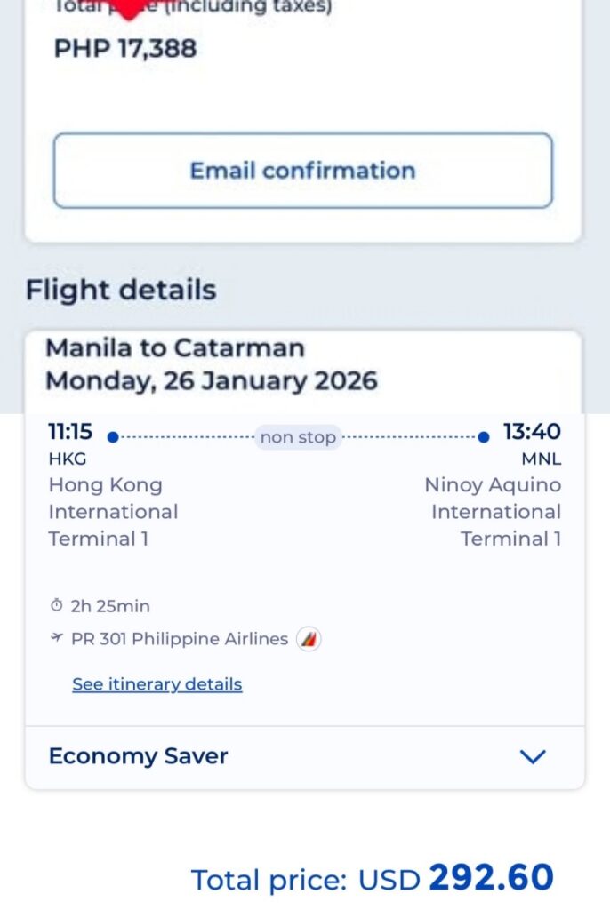This screenshot has width=610, height=910.
Task: Click the Manila to Catarman heading
Action: click(175, 347)
